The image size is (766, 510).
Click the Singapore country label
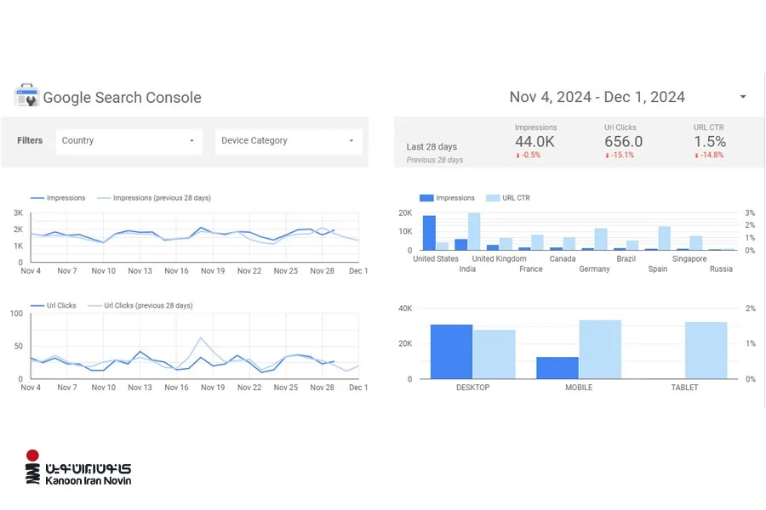click(x=689, y=258)
